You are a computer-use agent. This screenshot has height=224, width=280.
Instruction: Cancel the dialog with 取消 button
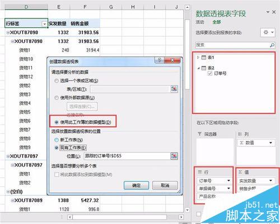pyautogui.click(x=165, y=185)
